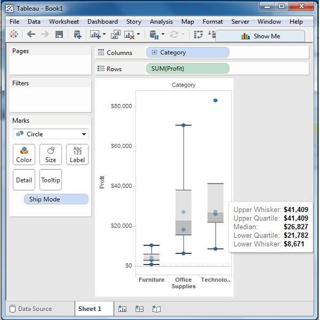Click the Tableau window title icon
The width and height of the screenshot is (320, 320).
click(x=10, y=9)
